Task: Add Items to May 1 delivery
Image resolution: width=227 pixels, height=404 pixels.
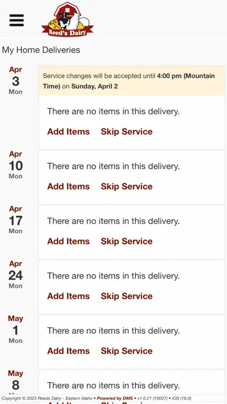Action: [68, 351]
